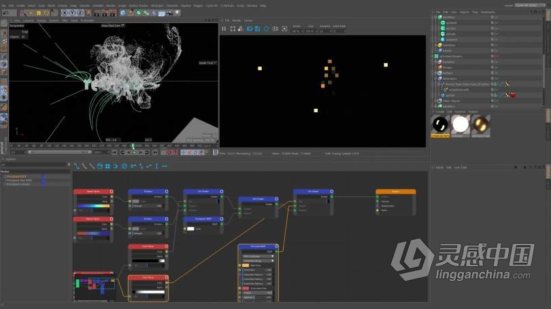The width and height of the screenshot is (551, 309).
Task: Go to the end of the animation
Action: tap(154, 152)
